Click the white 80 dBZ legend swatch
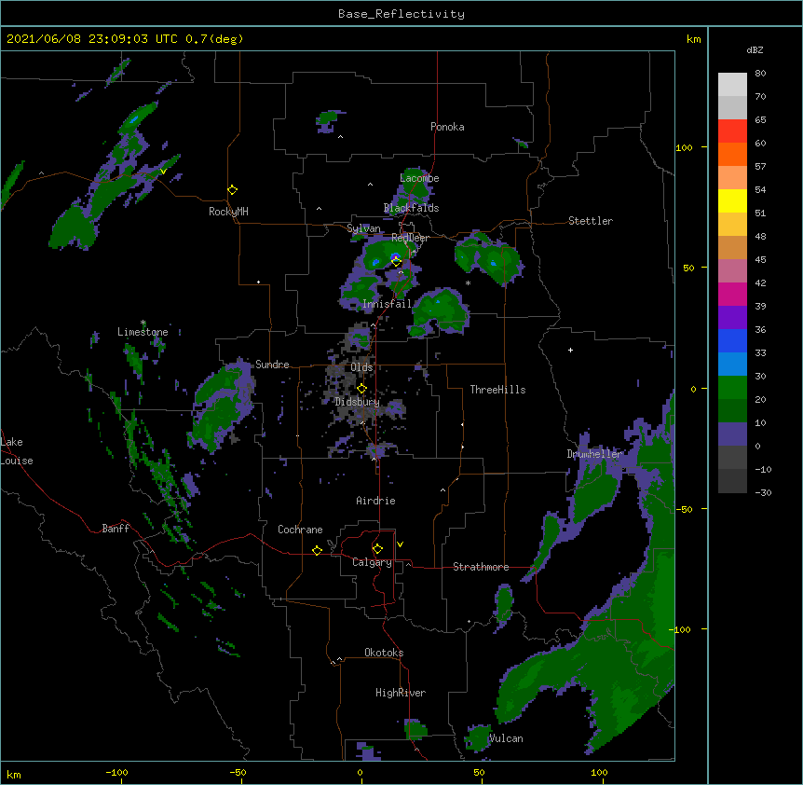 (x=732, y=85)
